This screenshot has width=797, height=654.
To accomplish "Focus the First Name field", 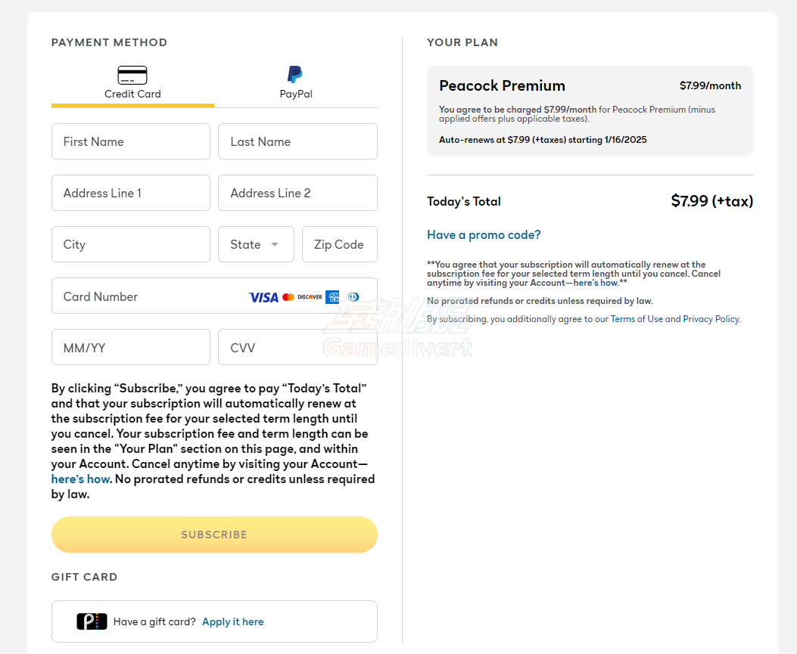I will pyautogui.click(x=131, y=141).
